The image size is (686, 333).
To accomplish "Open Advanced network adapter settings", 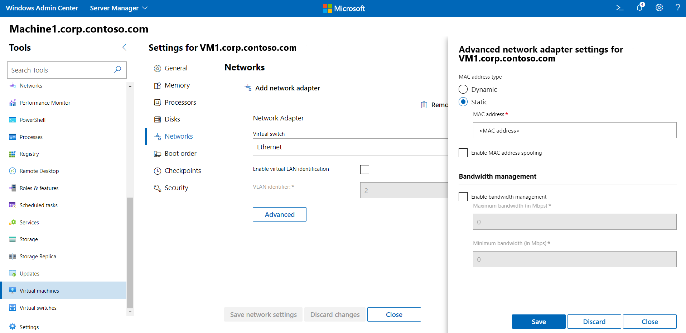I will point(279,214).
